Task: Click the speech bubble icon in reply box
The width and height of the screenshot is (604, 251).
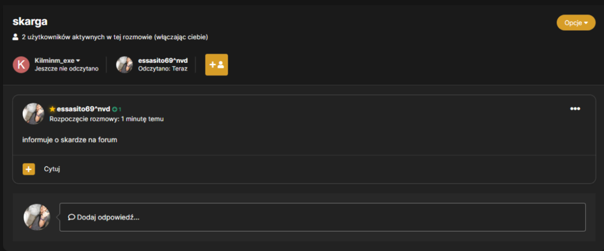Action: (71, 217)
